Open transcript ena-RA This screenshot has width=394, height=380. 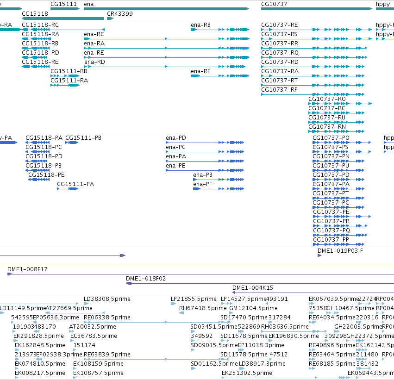94,43
